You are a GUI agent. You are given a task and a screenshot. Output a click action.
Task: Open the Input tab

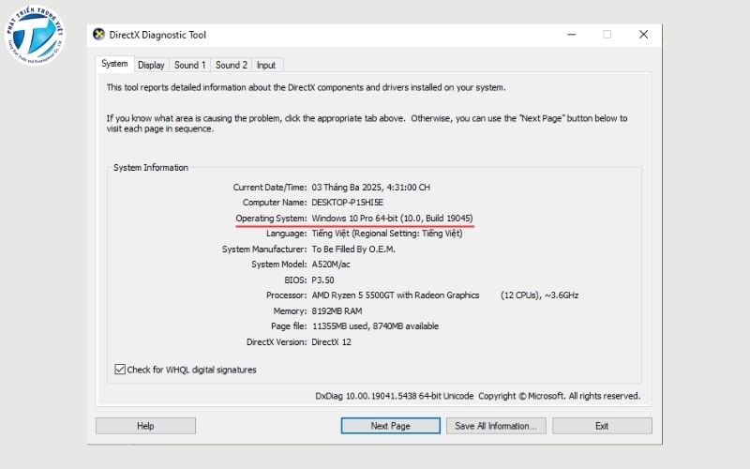coord(266,65)
